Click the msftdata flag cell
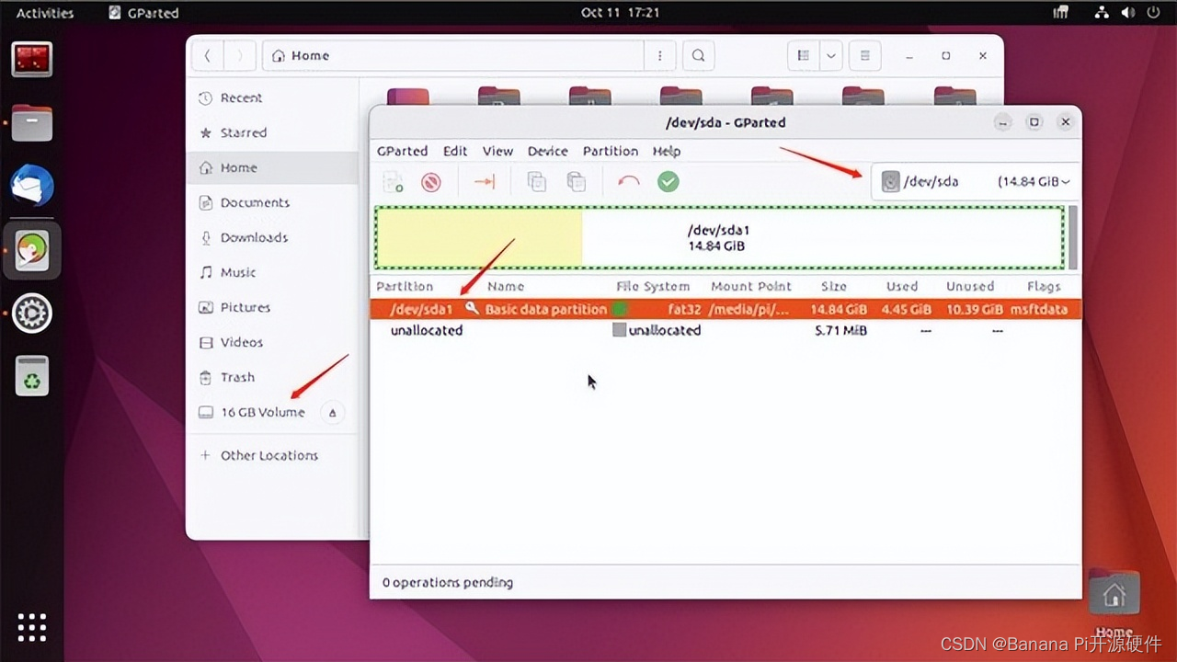Image resolution: width=1177 pixels, height=662 pixels. click(x=1039, y=309)
